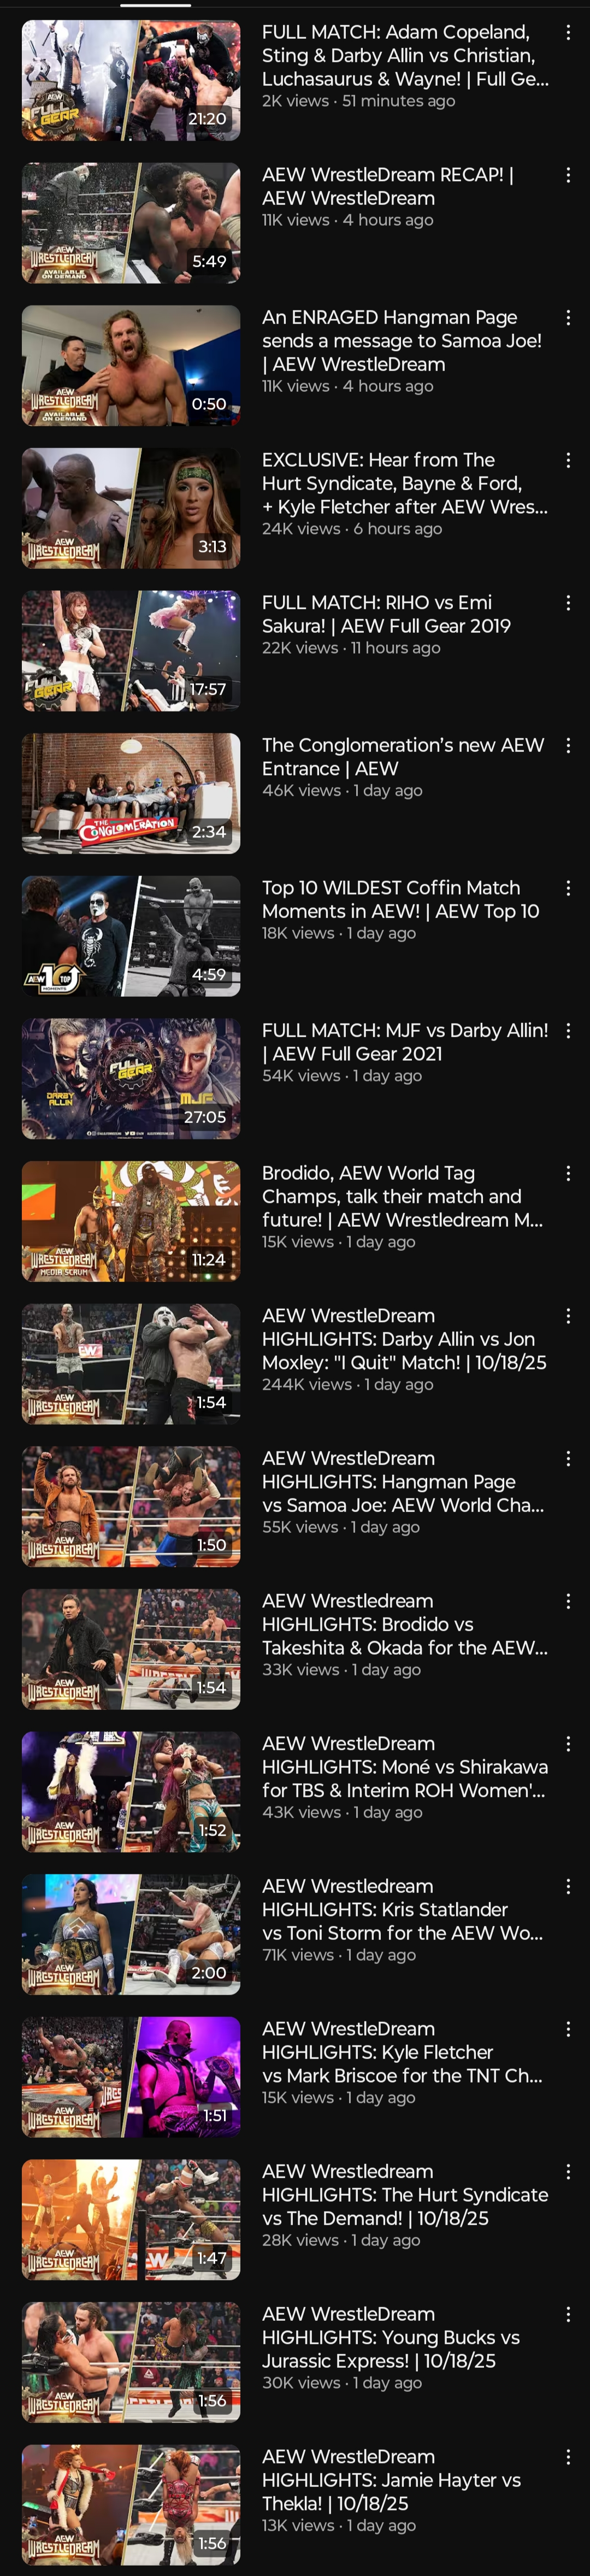The width and height of the screenshot is (590, 2576).
Task: Open options for Conglomeration's new AEW Entrance video
Action: 568,746
